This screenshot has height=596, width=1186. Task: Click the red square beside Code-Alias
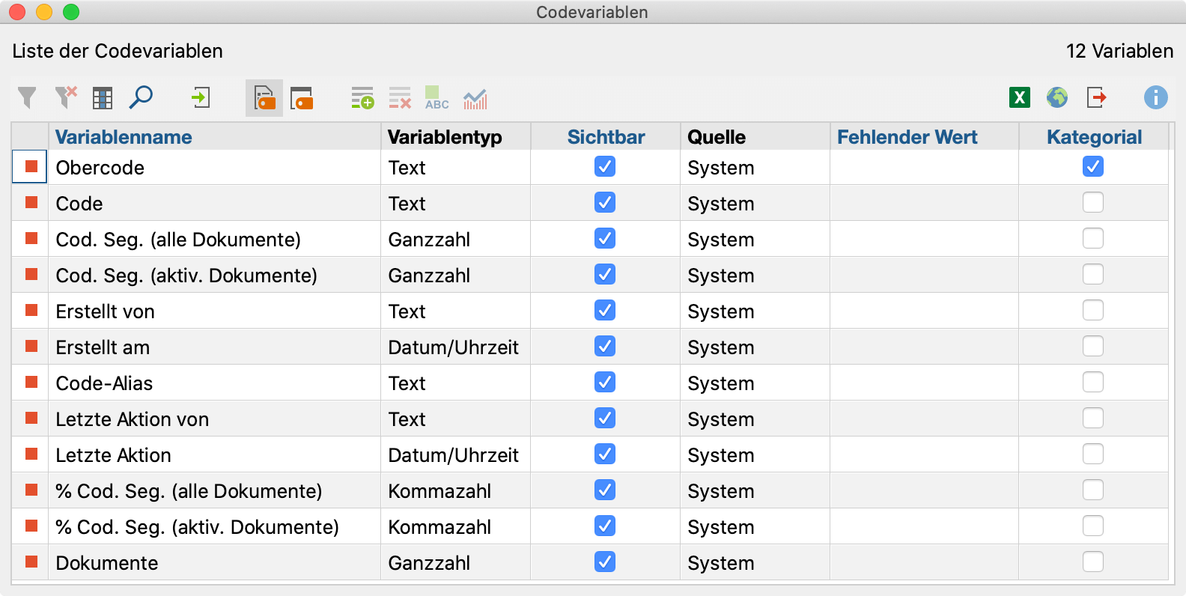point(31,382)
